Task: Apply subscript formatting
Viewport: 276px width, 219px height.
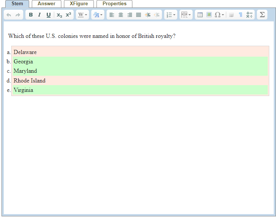Action: (x=59, y=15)
